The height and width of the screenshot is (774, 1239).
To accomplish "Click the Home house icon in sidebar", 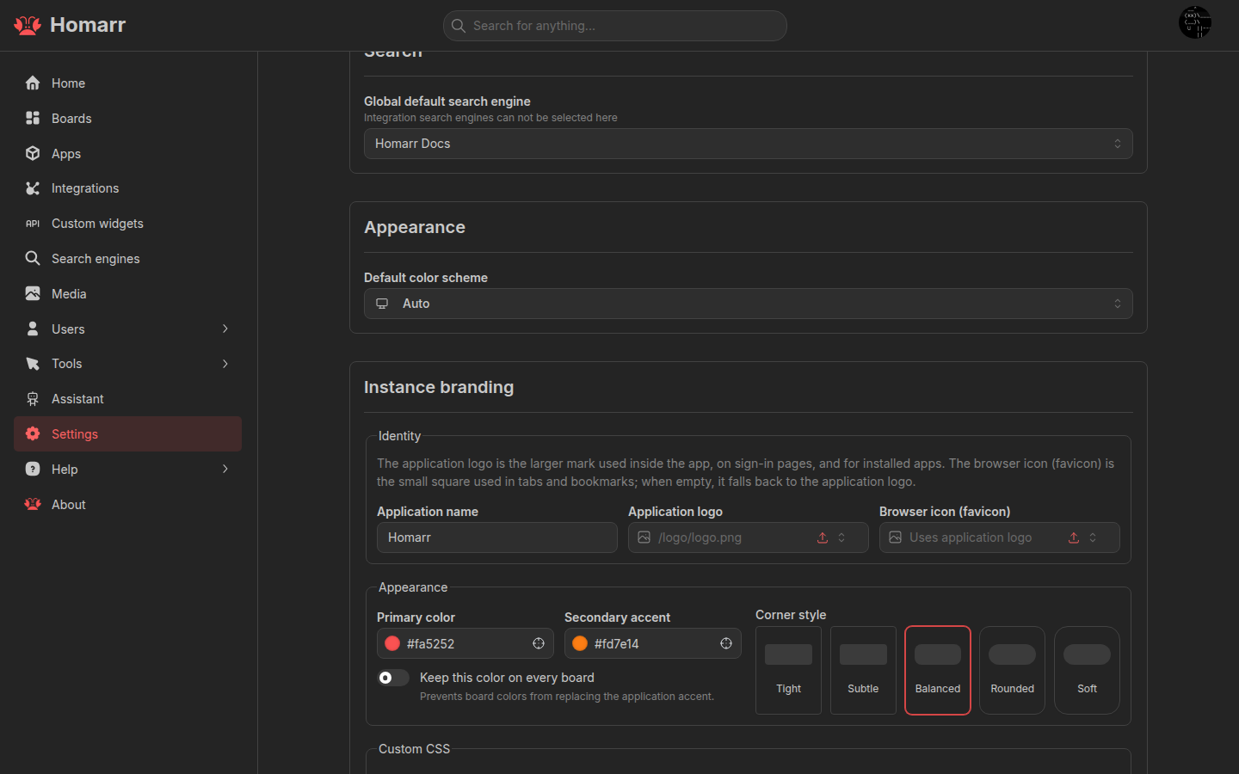I will [x=33, y=83].
